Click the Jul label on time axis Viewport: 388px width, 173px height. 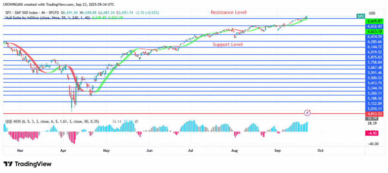pos(191,151)
